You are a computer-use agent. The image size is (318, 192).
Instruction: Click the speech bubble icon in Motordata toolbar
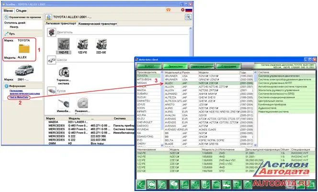tap(151, 184)
